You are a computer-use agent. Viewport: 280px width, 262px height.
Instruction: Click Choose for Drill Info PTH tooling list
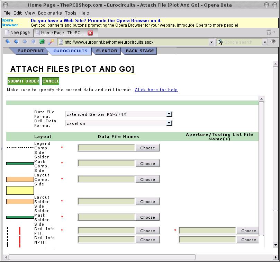pyautogui.click(x=248, y=231)
